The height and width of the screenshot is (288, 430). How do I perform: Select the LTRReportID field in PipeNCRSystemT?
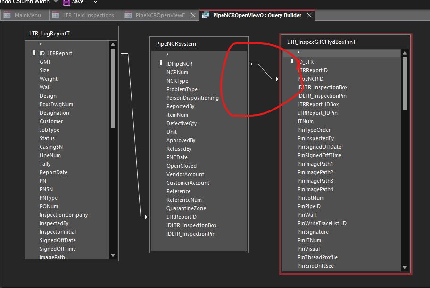pos(181,217)
